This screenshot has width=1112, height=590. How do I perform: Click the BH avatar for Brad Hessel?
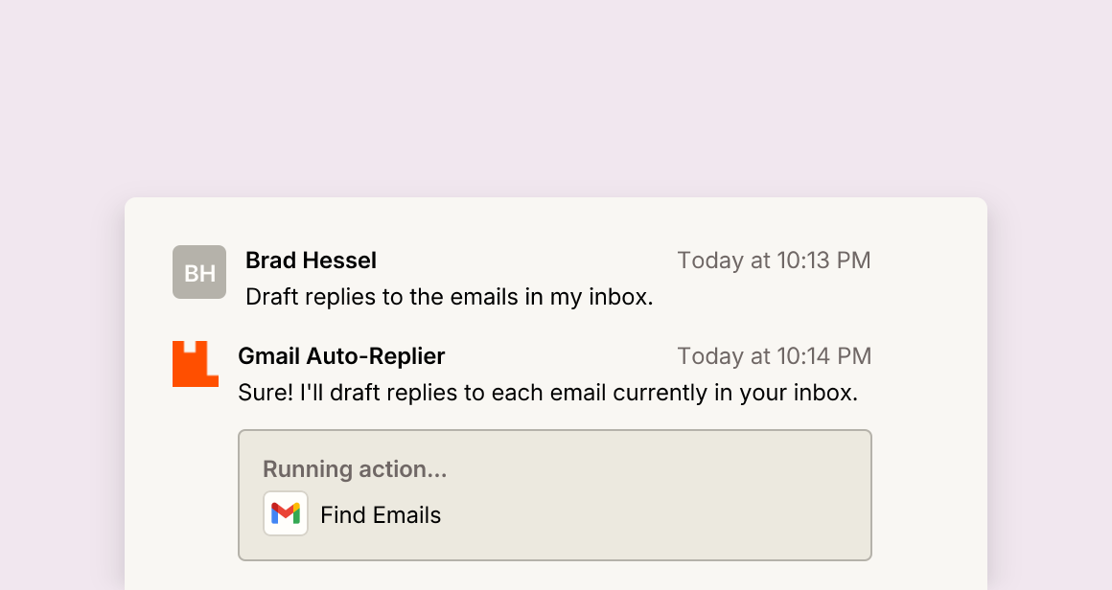coord(199,272)
